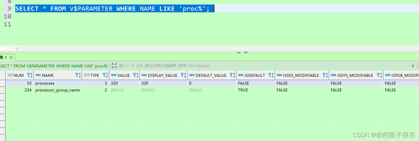Click the ISPDB_MODIFI column header label
419x141 pixels.
click(405, 75)
